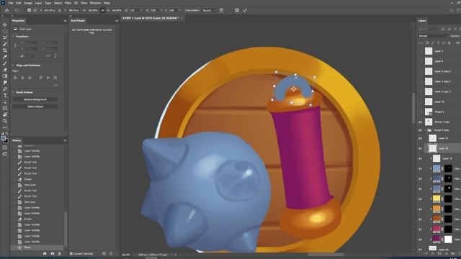Select the Brush tool in the toolbar
Screen dimensions: 461x259
click(5, 63)
